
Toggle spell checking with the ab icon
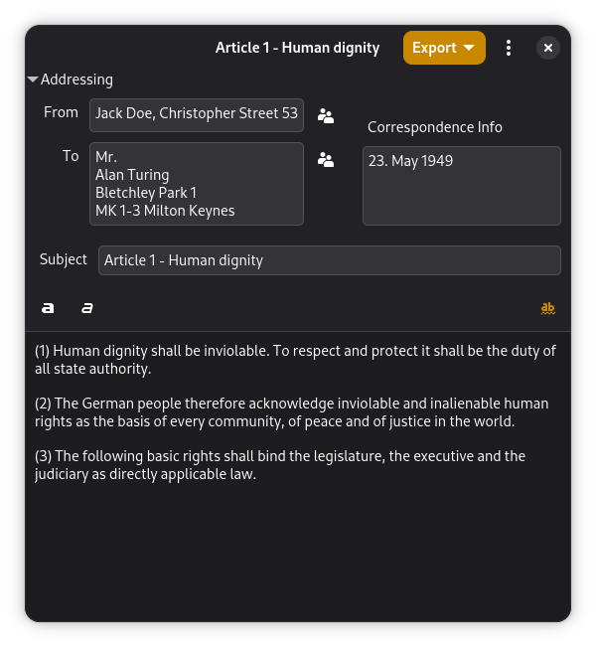pyautogui.click(x=547, y=308)
